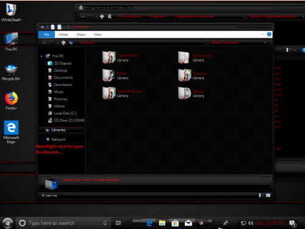305x229 pixels.
Task: Open the Camera Roll library
Action: 120,58
